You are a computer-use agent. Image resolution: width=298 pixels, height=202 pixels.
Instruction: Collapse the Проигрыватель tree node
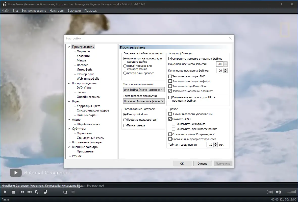pyautogui.click(x=69, y=47)
